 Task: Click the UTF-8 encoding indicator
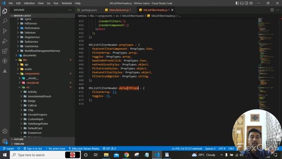pyautogui.click(x=222, y=148)
